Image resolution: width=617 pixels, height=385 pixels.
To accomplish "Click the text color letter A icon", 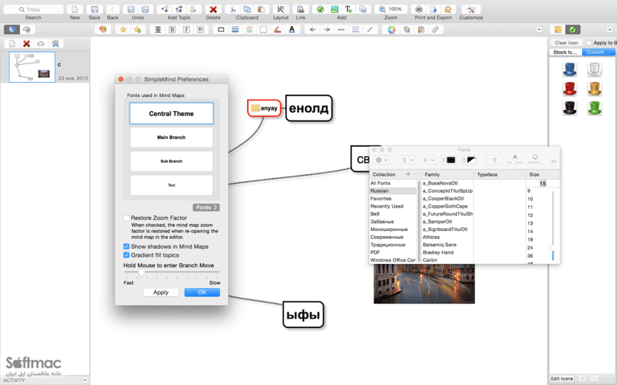I will (x=291, y=29).
